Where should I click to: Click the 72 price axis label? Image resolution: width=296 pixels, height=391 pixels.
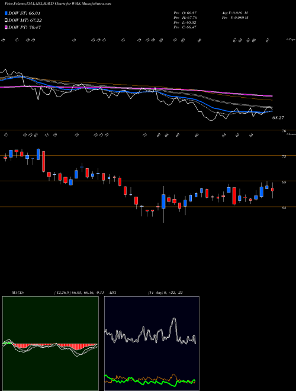coord(284,156)
